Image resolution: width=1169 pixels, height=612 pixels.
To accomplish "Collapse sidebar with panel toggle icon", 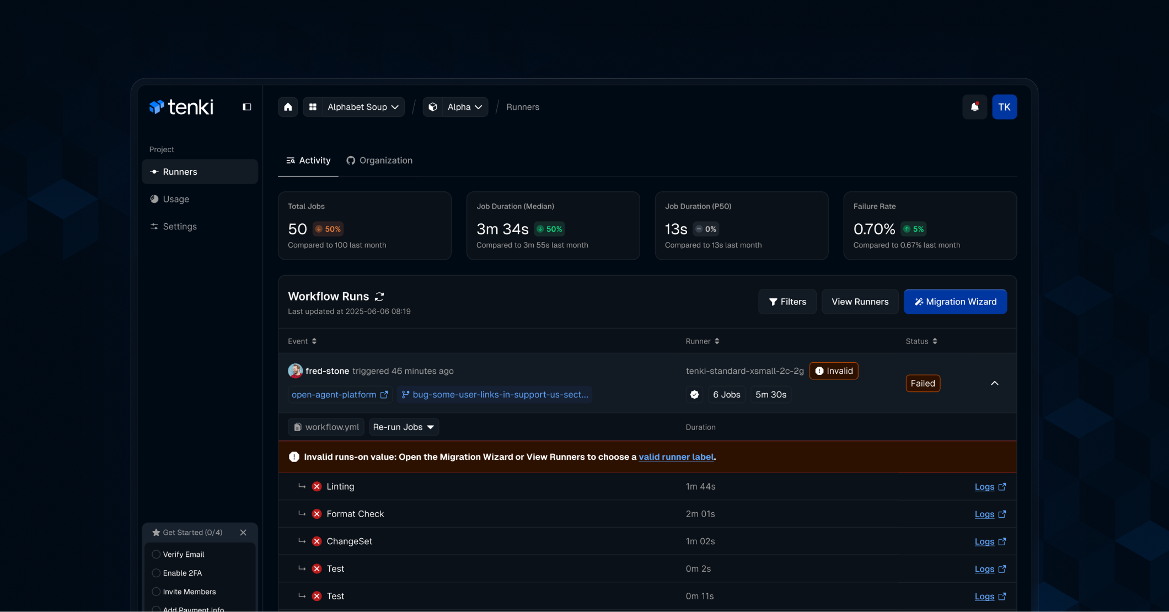I will tap(247, 107).
